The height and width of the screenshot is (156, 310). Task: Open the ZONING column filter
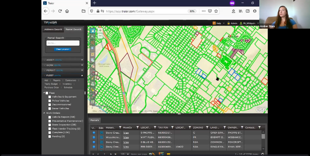[x=207, y=128]
